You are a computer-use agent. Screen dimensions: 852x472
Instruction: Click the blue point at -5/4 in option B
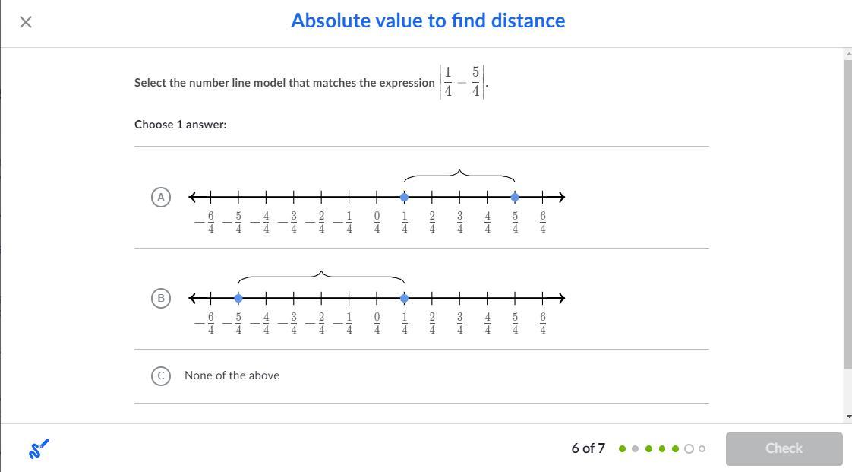coord(238,298)
